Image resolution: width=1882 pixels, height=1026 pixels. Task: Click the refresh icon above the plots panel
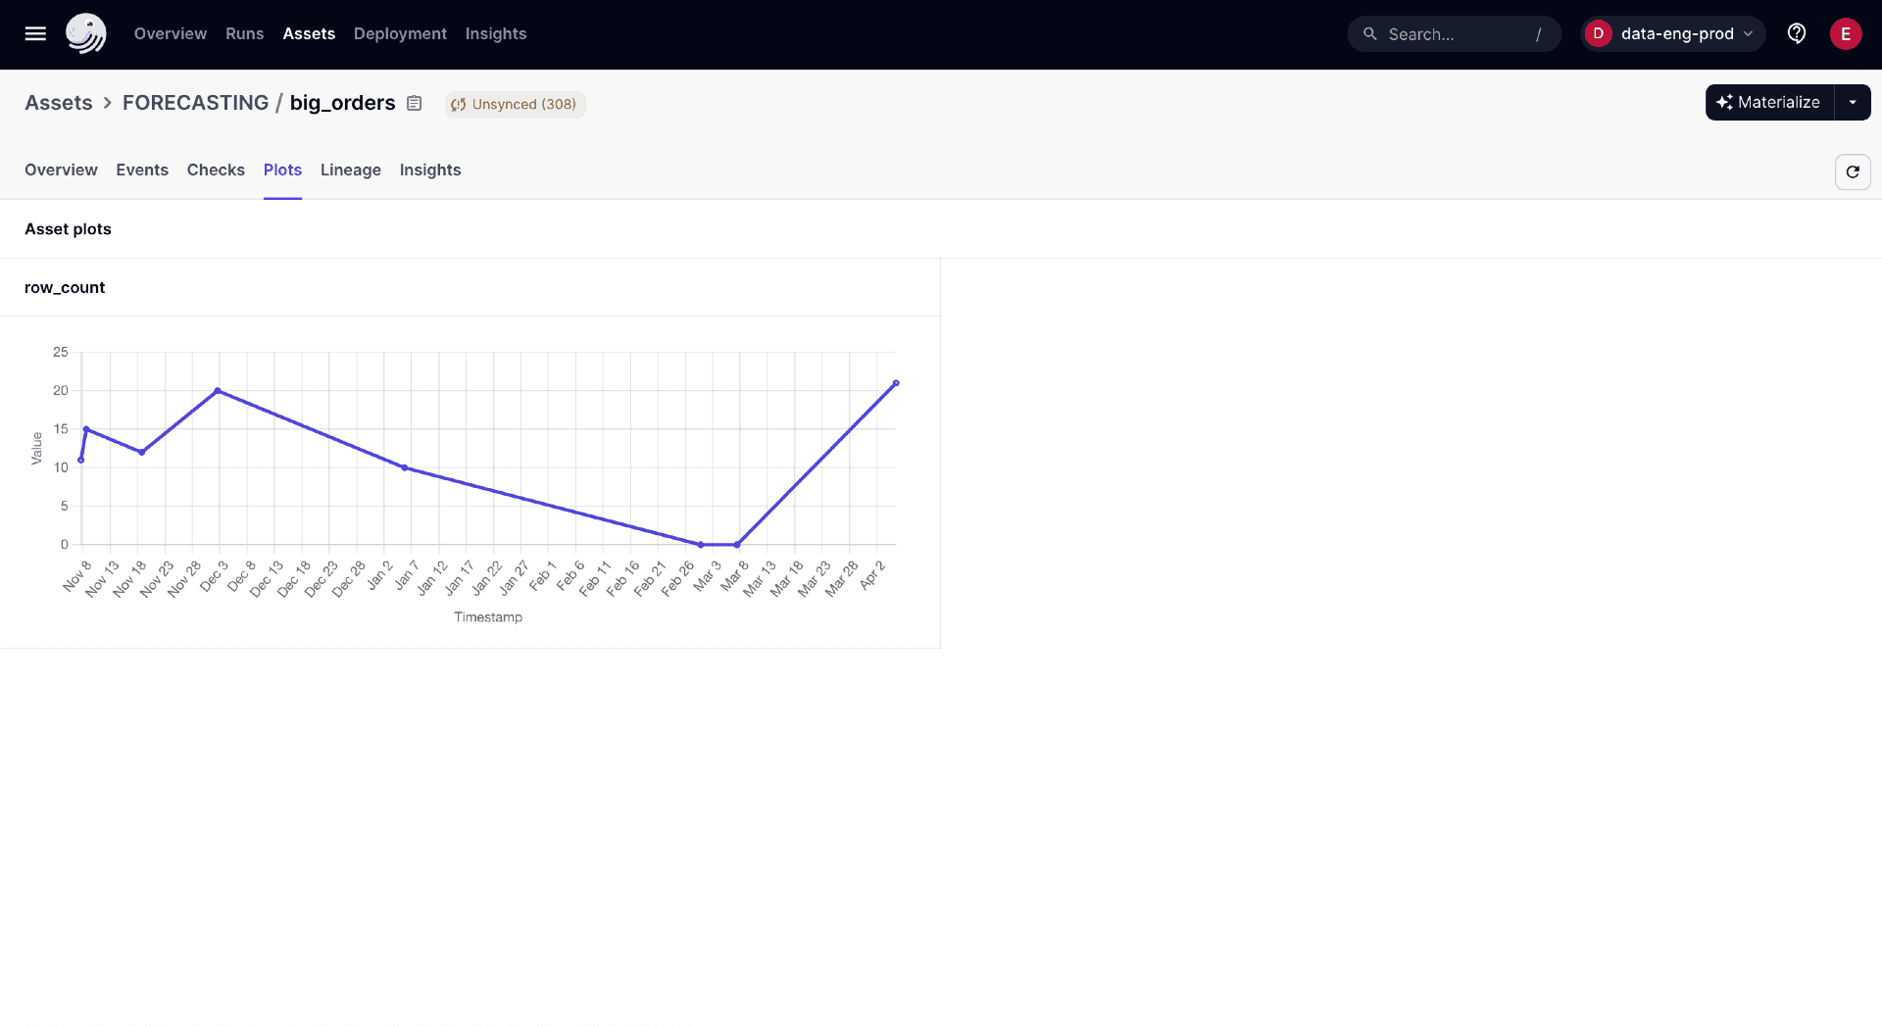(x=1854, y=171)
